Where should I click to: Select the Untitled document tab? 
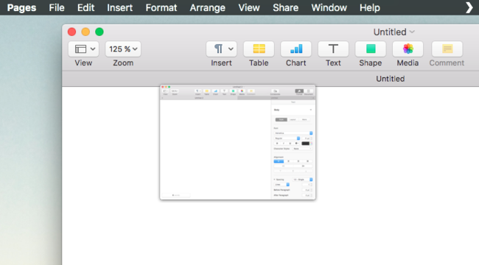point(390,79)
